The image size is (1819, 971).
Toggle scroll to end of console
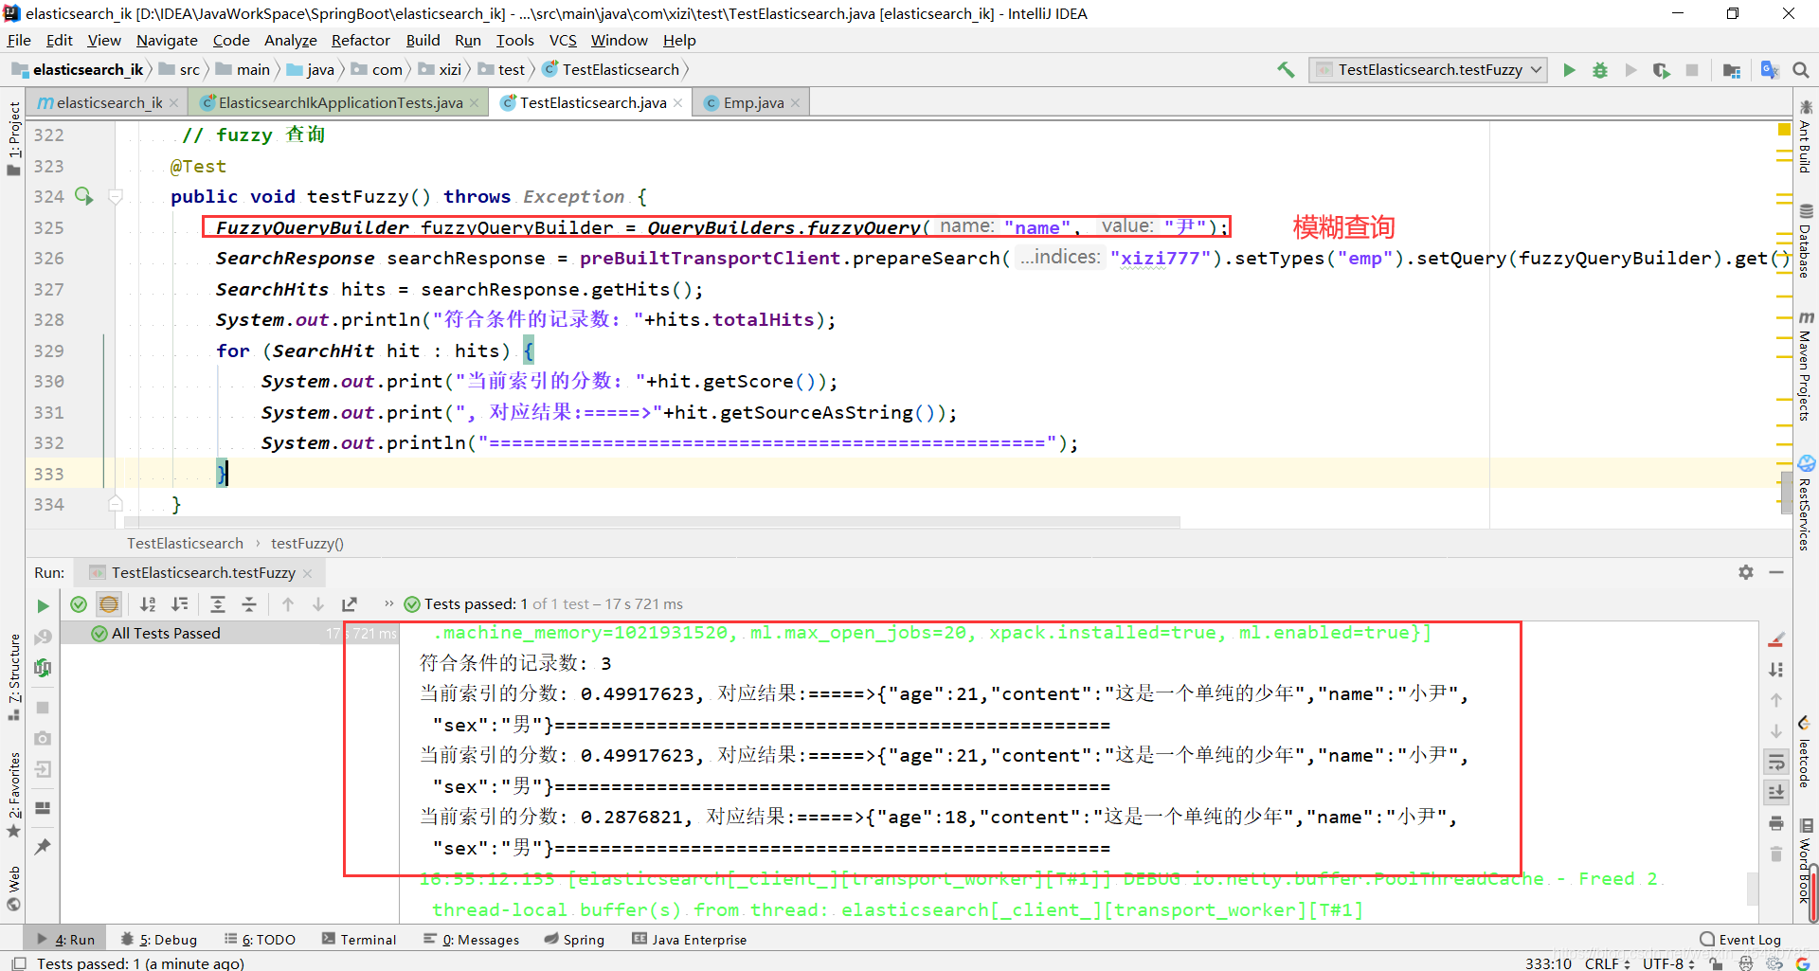click(1776, 792)
